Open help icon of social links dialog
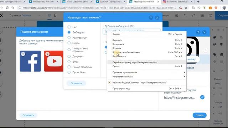228x128 pixels. point(198,32)
